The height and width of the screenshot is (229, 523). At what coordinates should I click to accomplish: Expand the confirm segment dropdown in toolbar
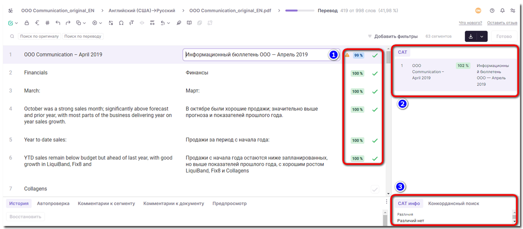pyautogui.click(x=16, y=23)
